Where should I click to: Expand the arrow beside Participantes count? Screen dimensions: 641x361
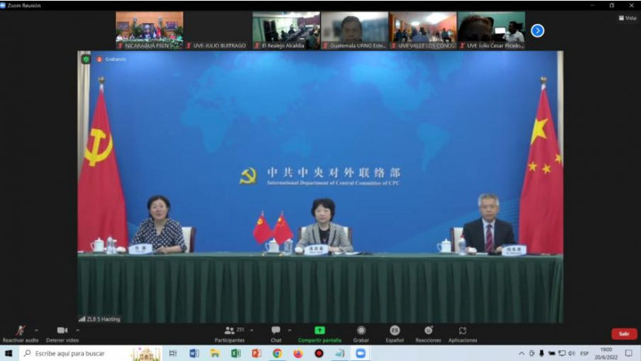tap(252, 331)
